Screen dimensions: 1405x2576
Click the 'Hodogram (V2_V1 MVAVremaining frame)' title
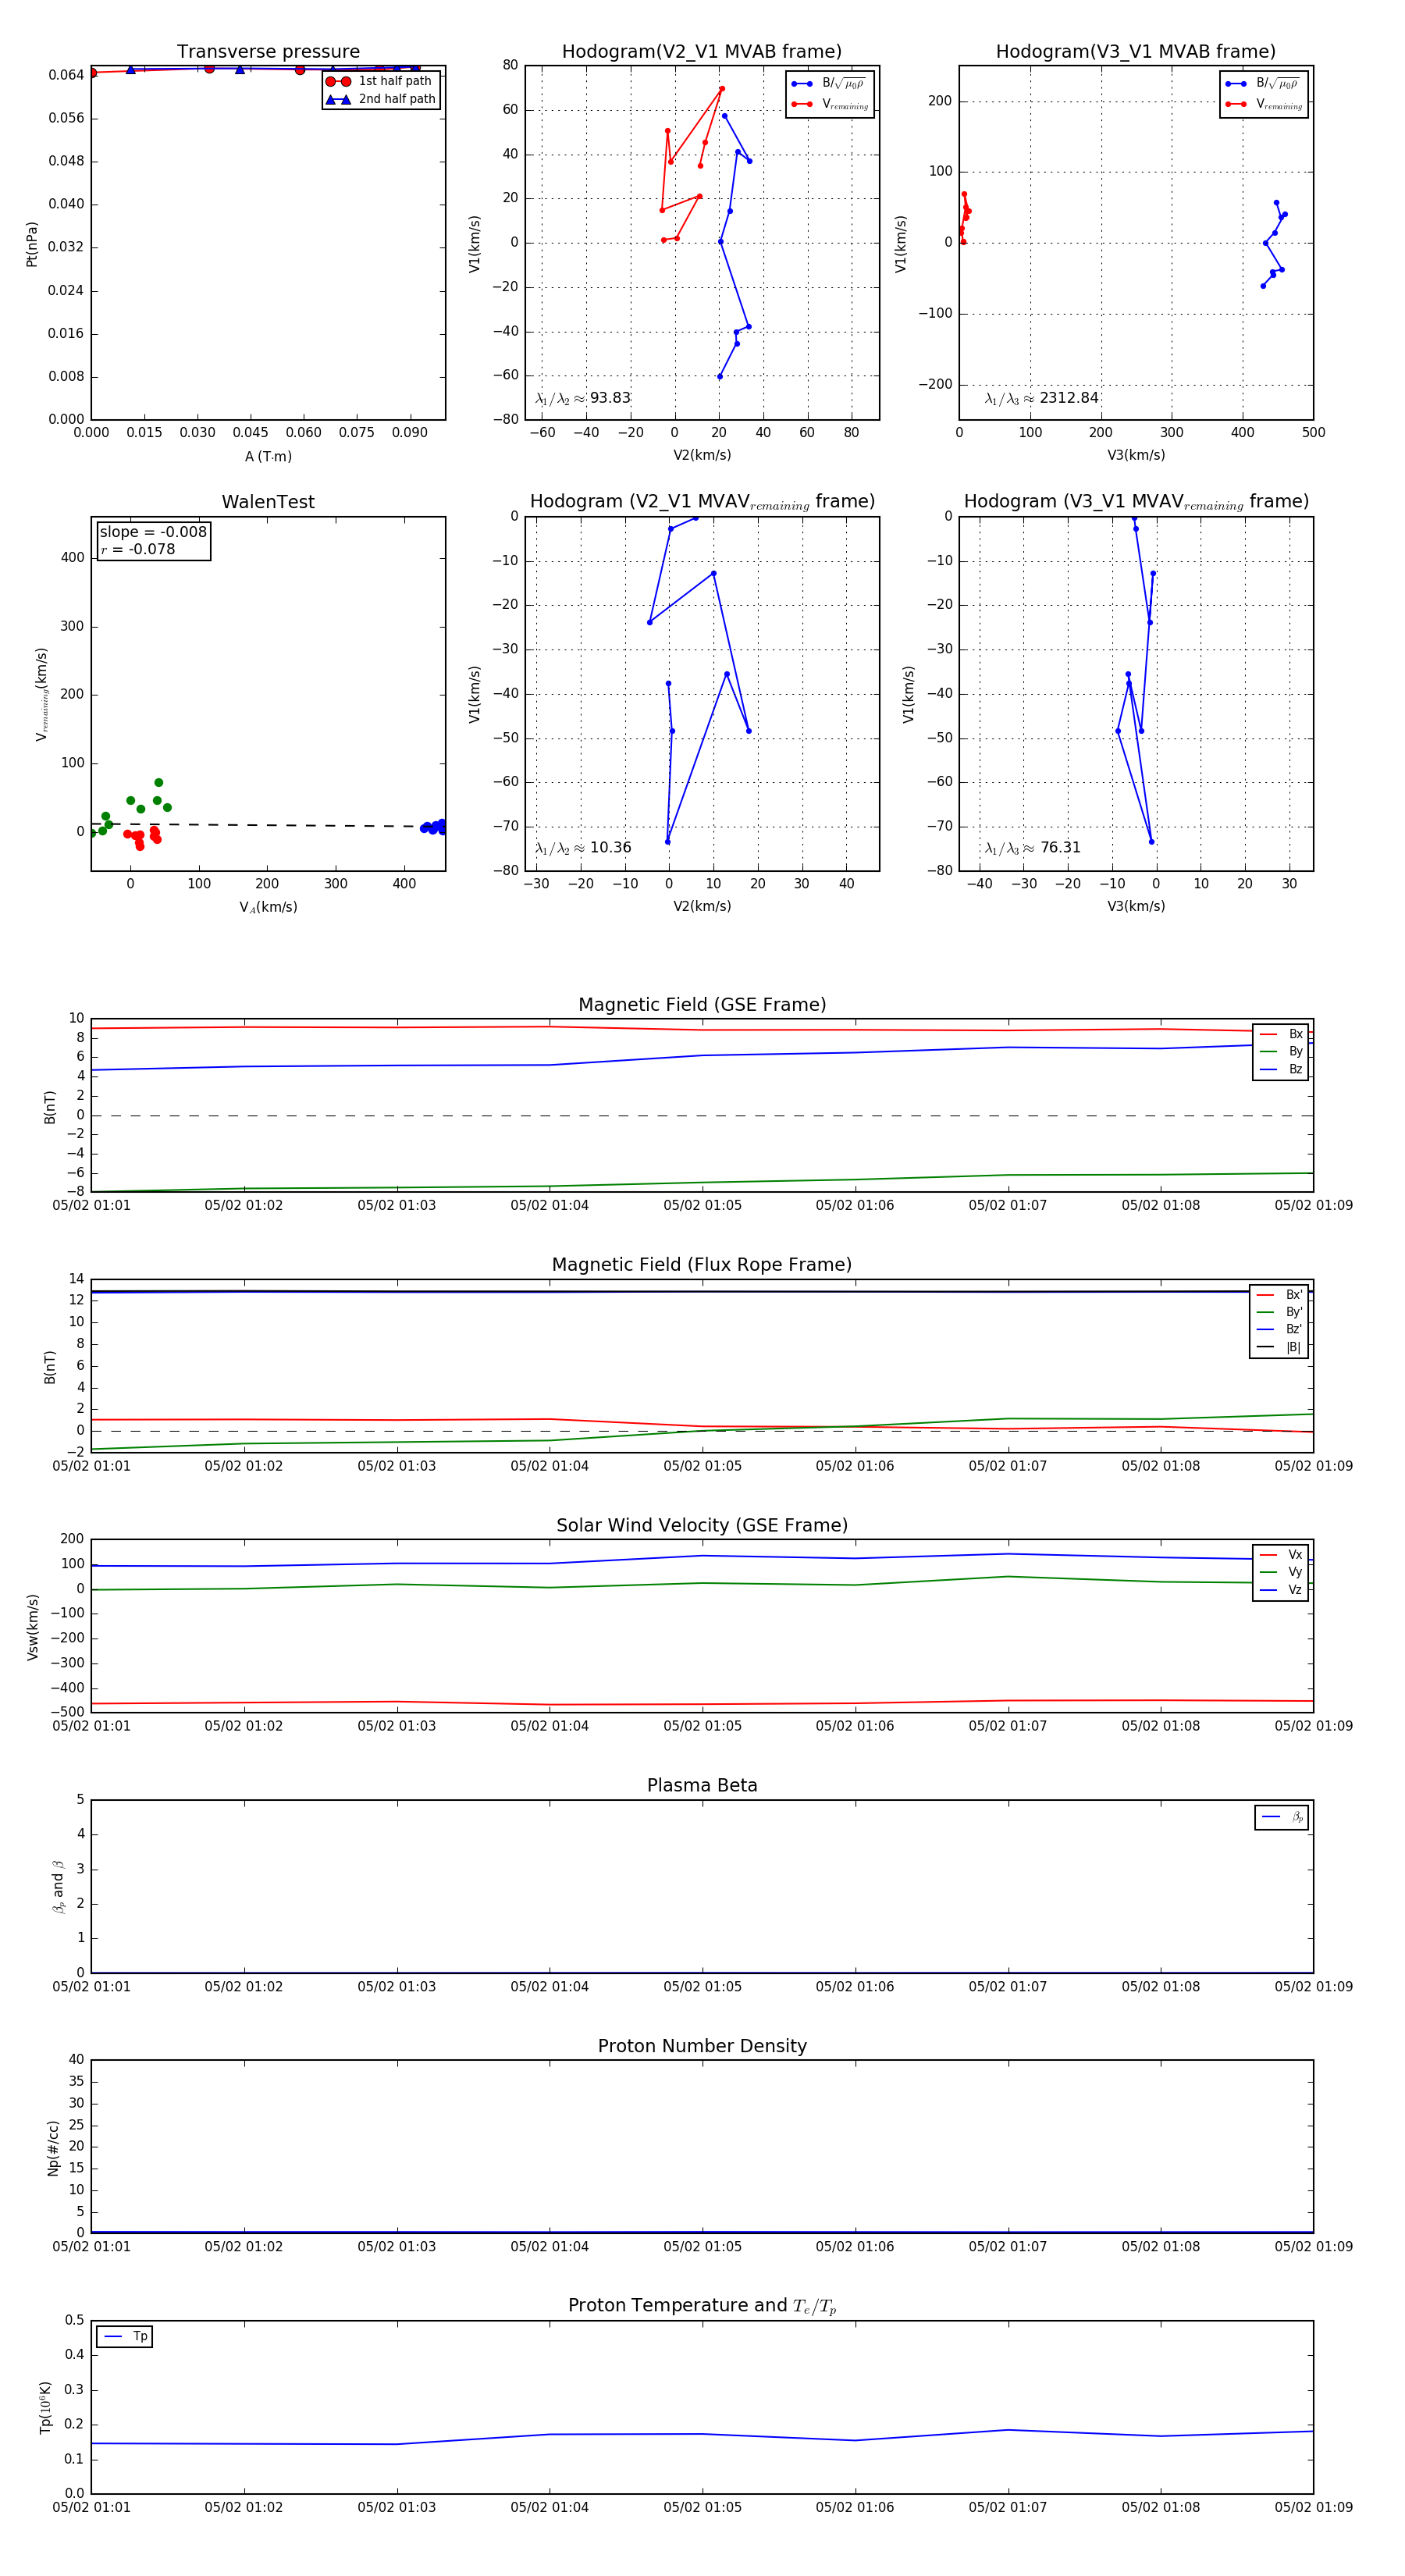(x=702, y=502)
